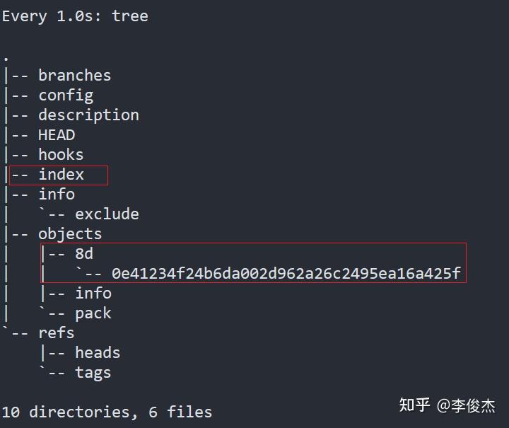Click the '10 directories, 6 files' summary line
Viewport: 509px width, 428px height.
(x=107, y=412)
